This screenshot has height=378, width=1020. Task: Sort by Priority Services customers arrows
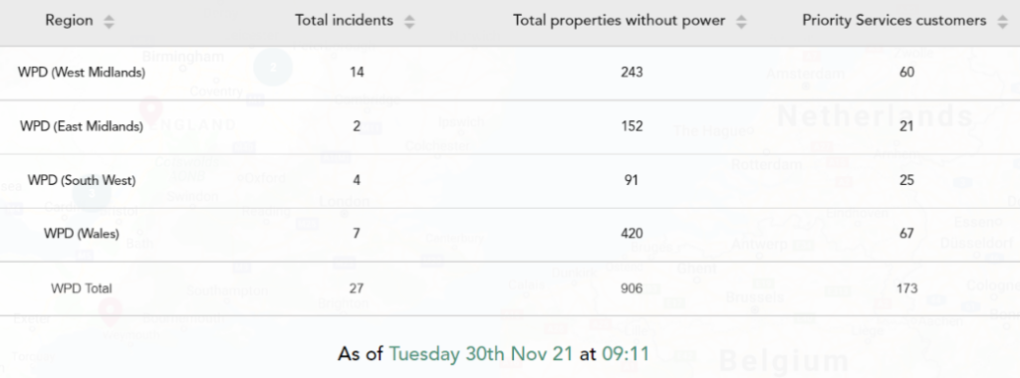[x=1002, y=22]
